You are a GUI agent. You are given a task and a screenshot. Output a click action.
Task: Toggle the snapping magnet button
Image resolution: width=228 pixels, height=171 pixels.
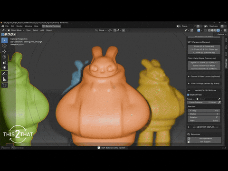tap(115, 30)
